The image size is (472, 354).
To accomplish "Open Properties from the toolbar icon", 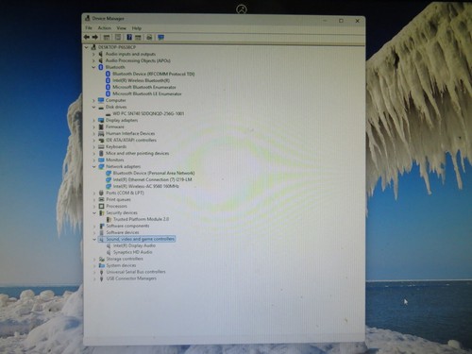I will click(x=118, y=37).
